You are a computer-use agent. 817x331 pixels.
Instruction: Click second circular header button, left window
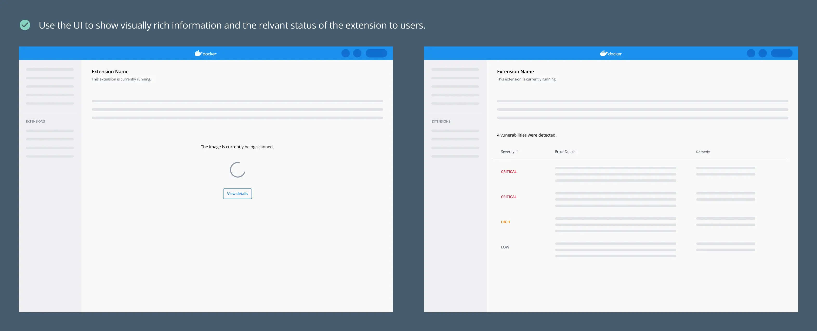357,53
